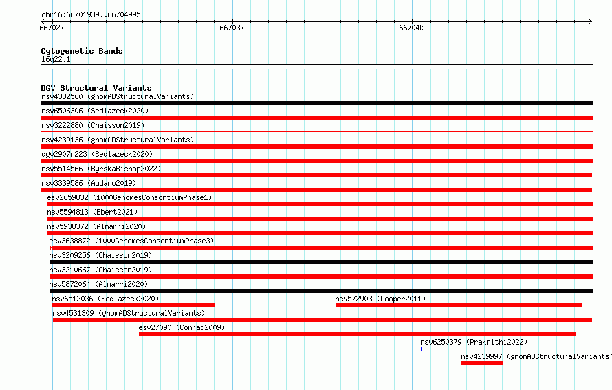The width and height of the screenshot is (612, 390).
Task: Click nsv572903 Cooper2011 label
Action: pyautogui.click(x=380, y=299)
